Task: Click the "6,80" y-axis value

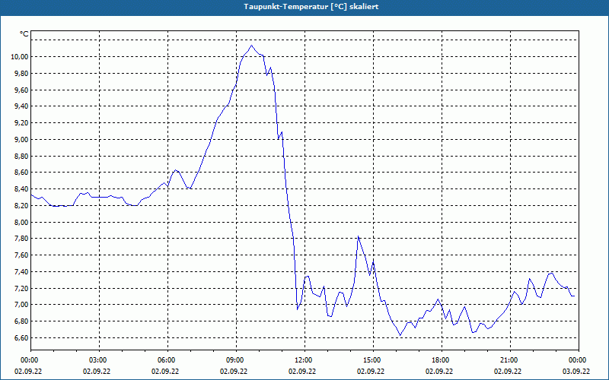Action: click(21, 321)
